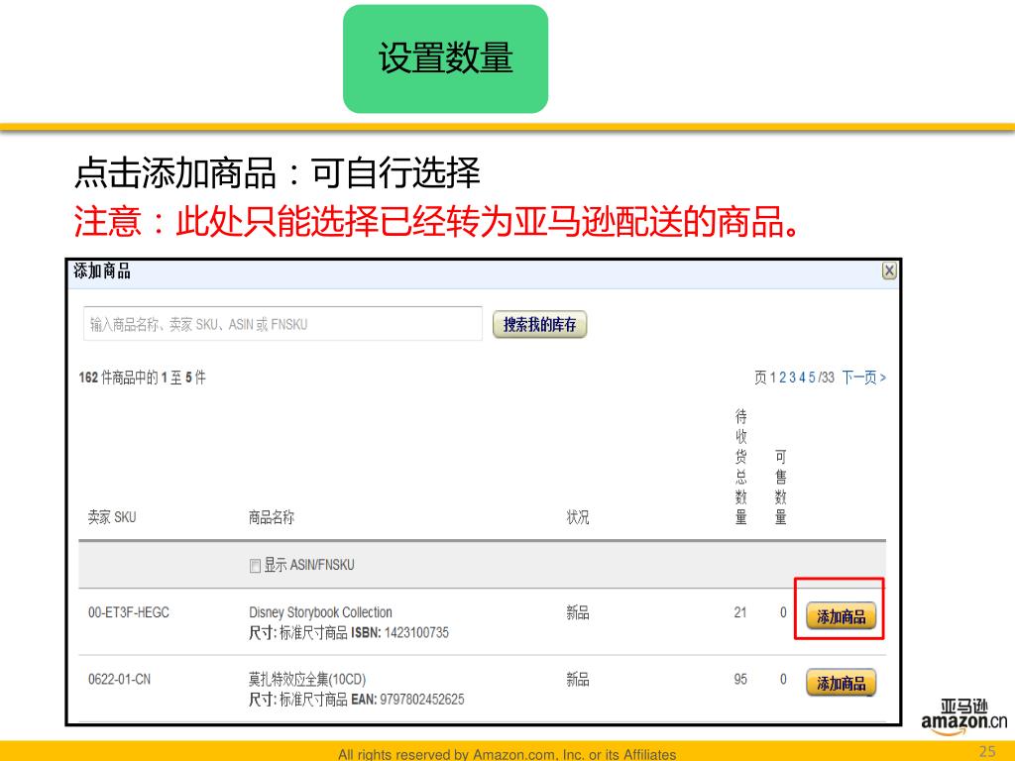Click the green 设置数量 title box
This screenshot has height=761, width=1015.
pyautogui.click(x=445, y=59)
